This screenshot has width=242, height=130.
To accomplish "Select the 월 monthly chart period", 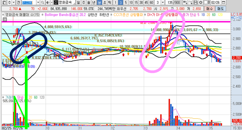I will point(89,2).
